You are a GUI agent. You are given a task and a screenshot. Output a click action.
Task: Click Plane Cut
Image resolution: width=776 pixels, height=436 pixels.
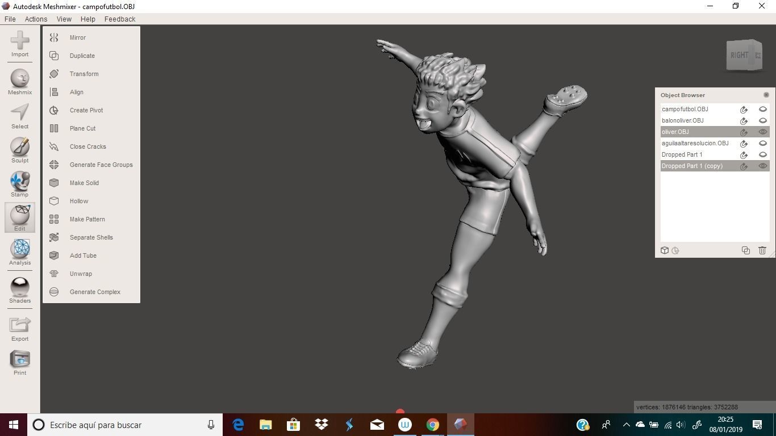pos(82,128)
